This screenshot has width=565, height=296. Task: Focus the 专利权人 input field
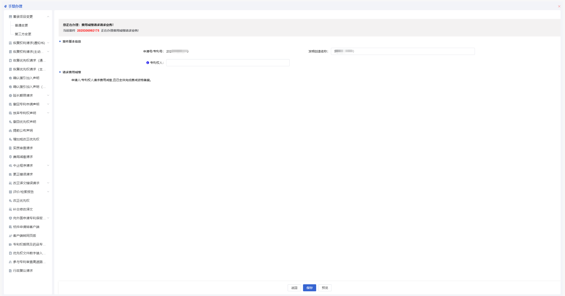coord(228,63)
